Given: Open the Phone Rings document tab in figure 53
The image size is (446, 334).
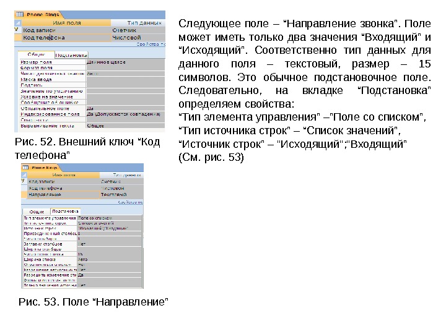Looking at the screenshot, I should click(42, 168).
